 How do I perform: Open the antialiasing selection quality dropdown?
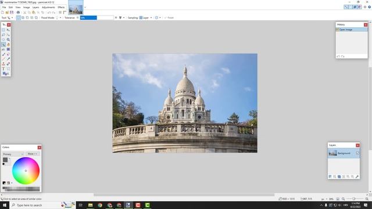158,18
